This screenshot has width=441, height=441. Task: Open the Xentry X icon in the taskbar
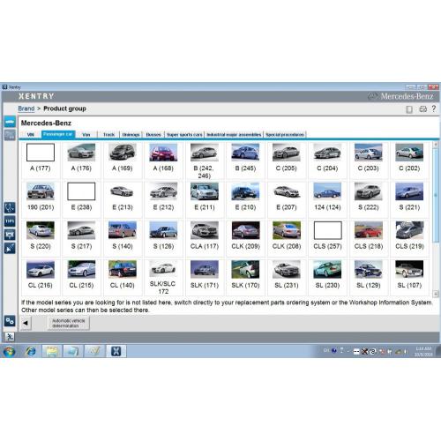coord(116,351)
